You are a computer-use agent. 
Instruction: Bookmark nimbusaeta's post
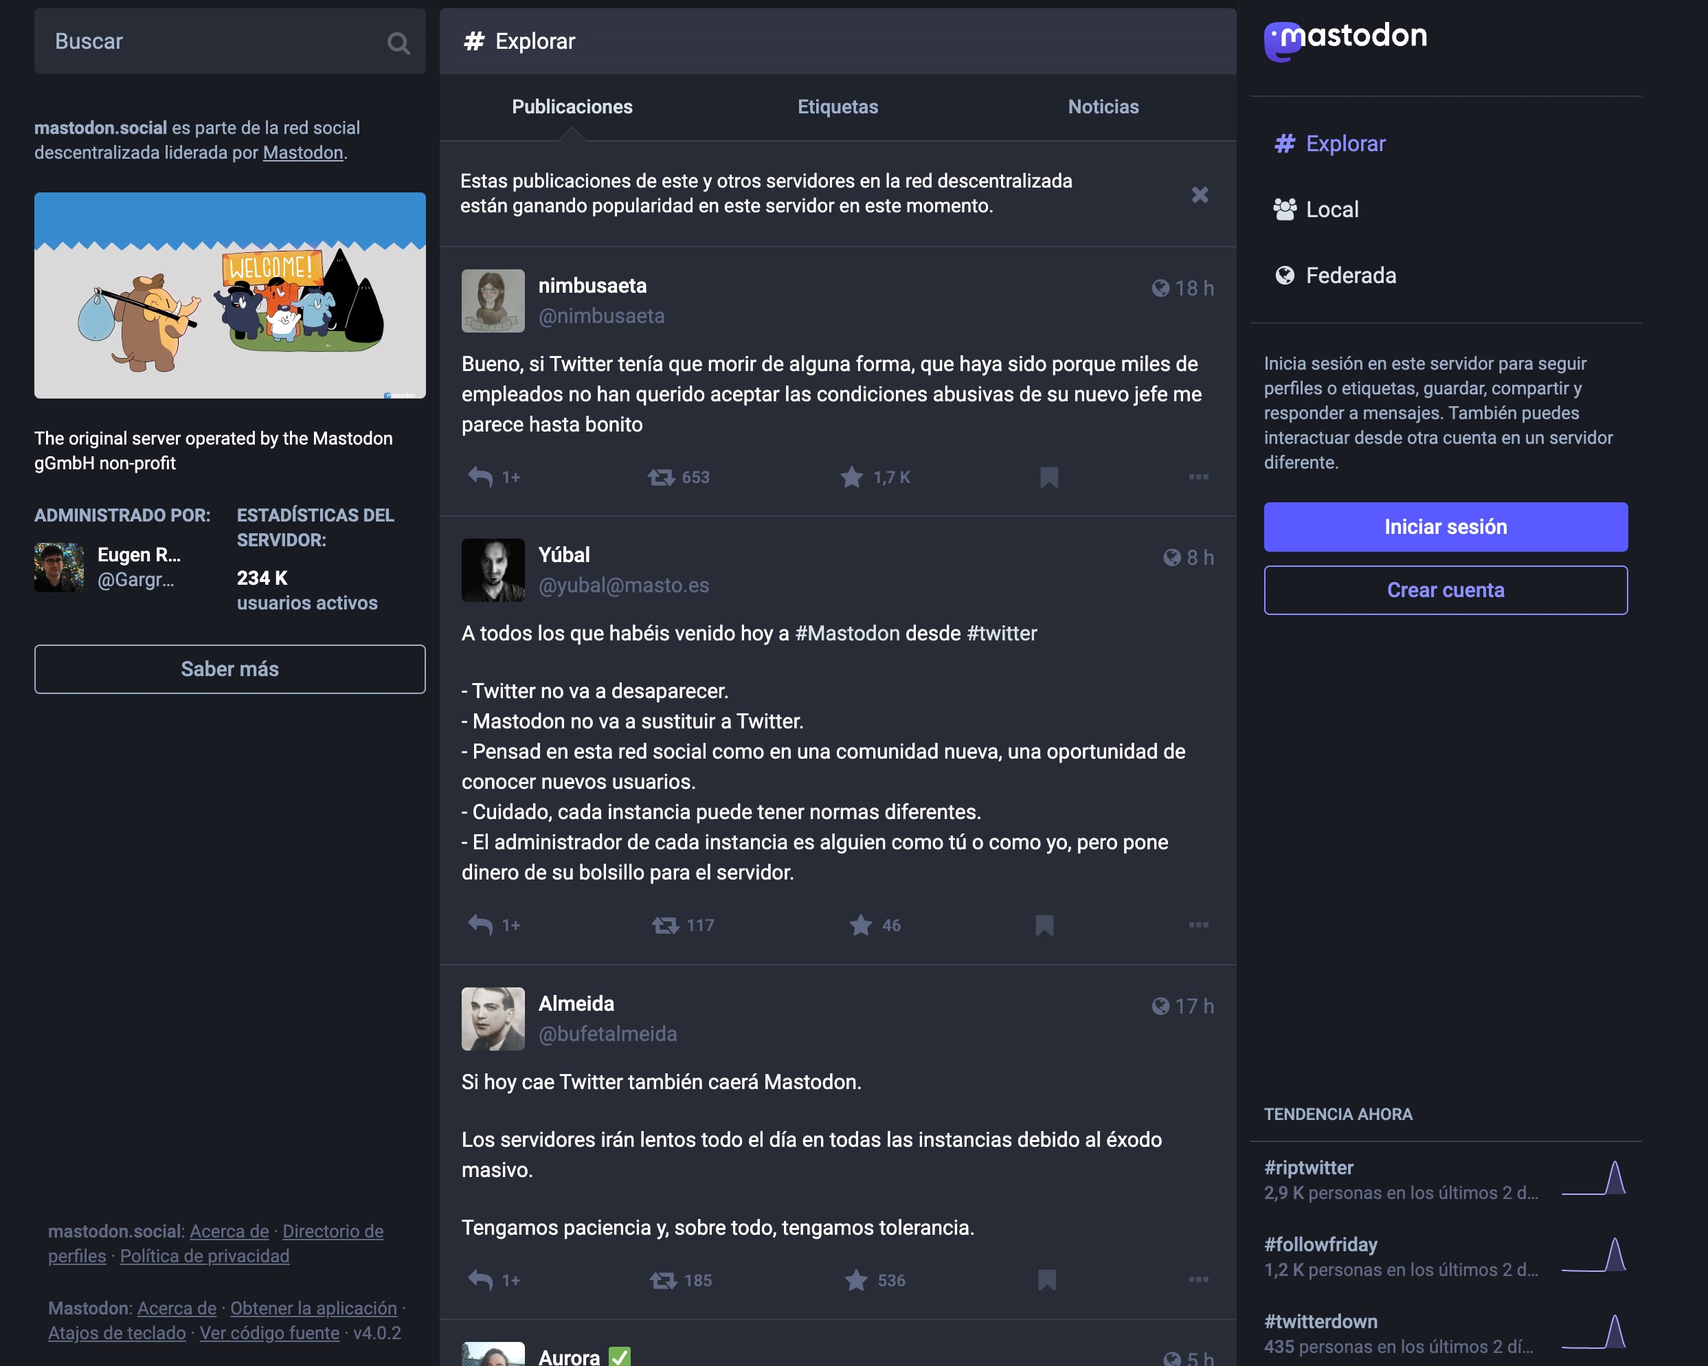click(x=1049, y=477)
